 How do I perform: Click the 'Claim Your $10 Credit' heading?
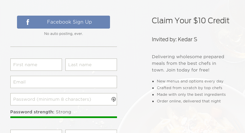pyautogui.click(x=190, y=21)
